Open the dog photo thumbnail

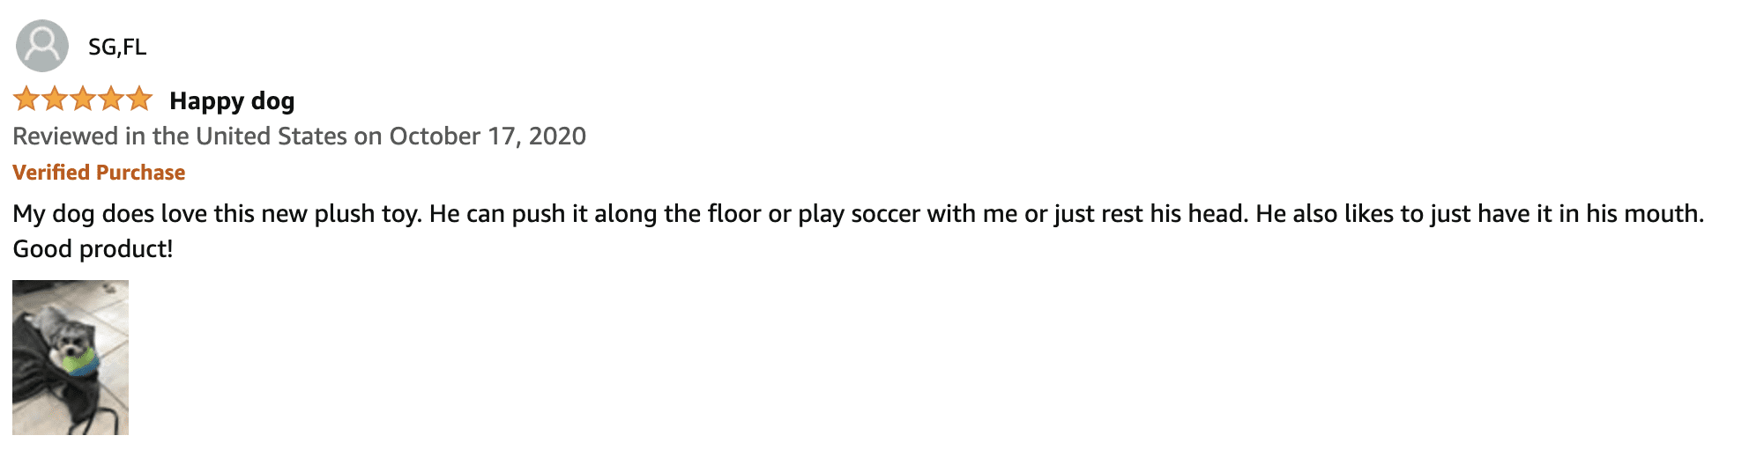point(71,357)
